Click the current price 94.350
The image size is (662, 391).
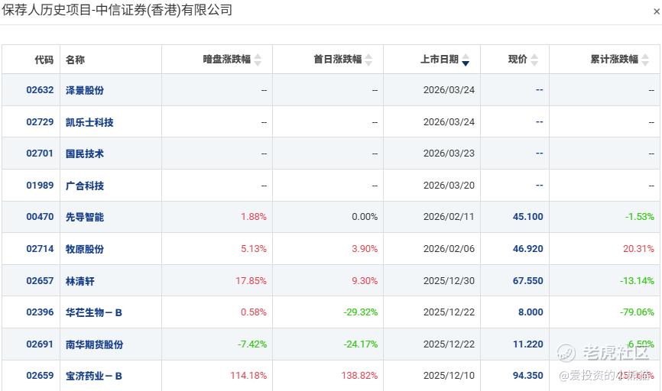click(528, 375)
